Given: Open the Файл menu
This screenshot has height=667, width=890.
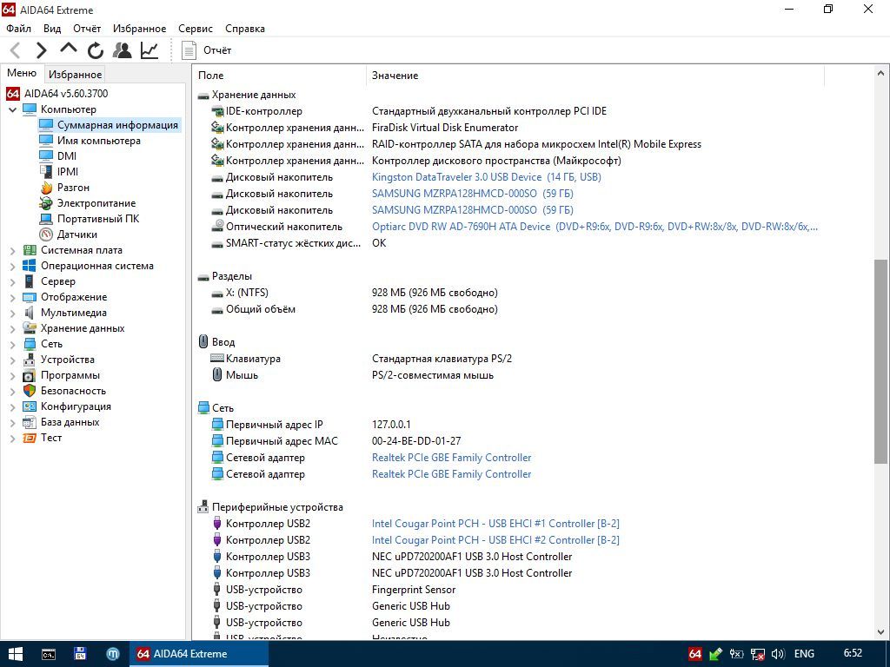Looking at the screenshot, I should point(19,29).
